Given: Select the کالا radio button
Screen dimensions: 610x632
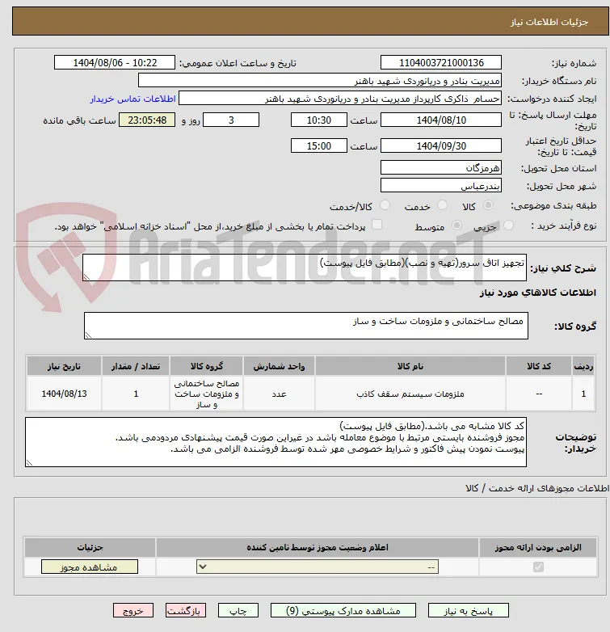Looking at the screenshot, I should 488,205.
